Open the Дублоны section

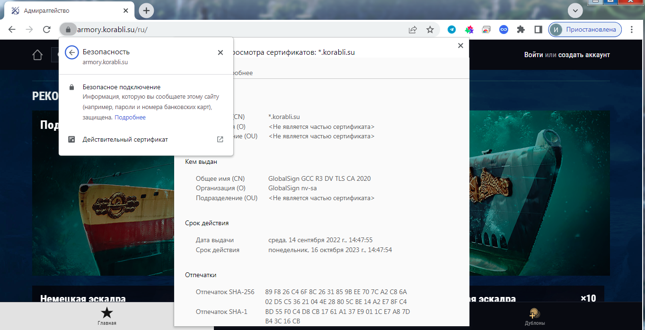coord(535,316)
